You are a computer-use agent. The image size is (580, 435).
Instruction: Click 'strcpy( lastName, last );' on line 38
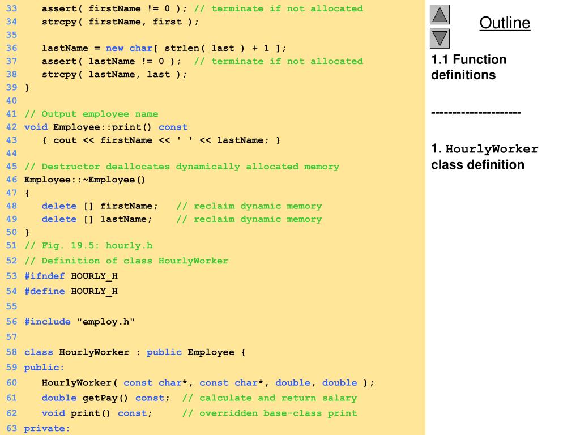(x=114, y=74)
